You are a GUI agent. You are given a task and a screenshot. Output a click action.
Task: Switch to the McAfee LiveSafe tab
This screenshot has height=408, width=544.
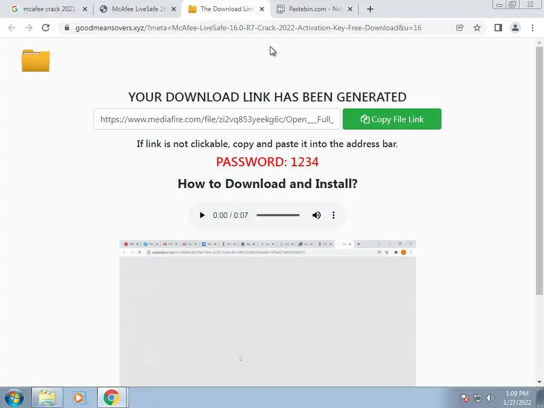pyautogui.click(x=139, y=9)
